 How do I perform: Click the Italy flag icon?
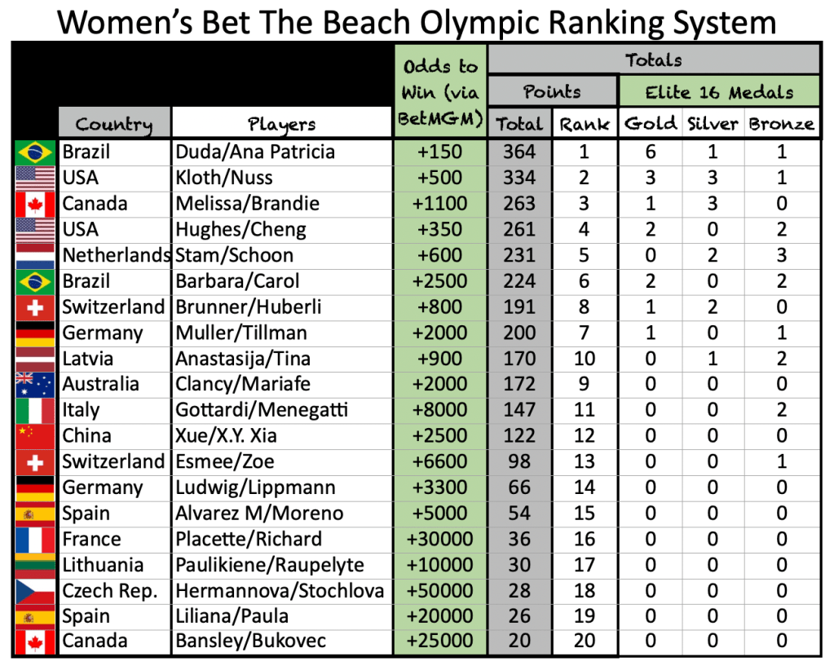[x=35, y=410]
